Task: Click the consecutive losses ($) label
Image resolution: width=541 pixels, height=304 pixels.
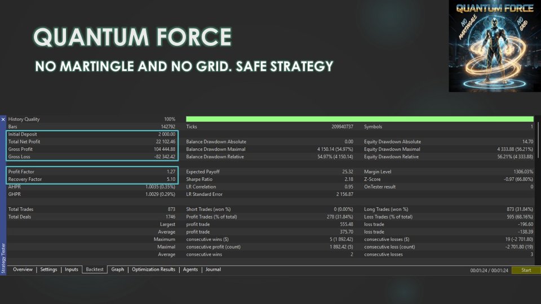Action: pos(387,240)
